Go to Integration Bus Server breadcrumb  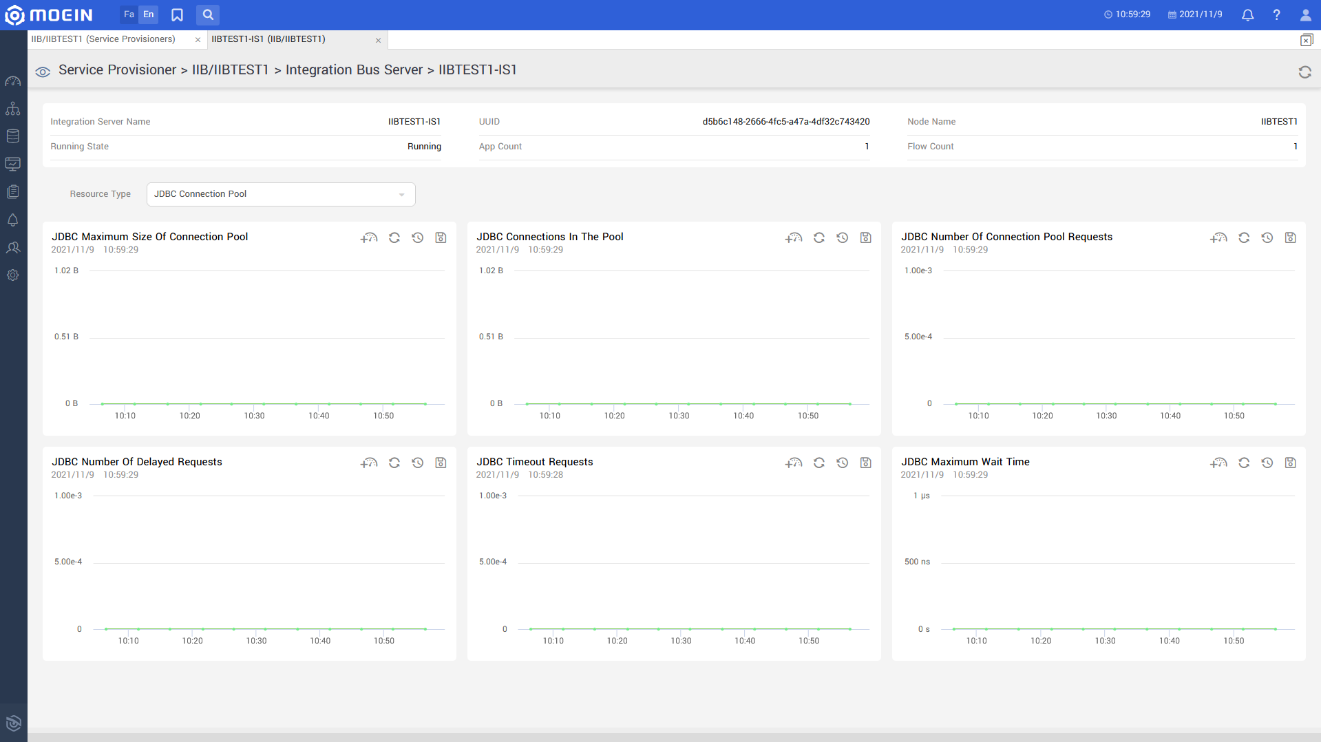(x=354, y=70)
